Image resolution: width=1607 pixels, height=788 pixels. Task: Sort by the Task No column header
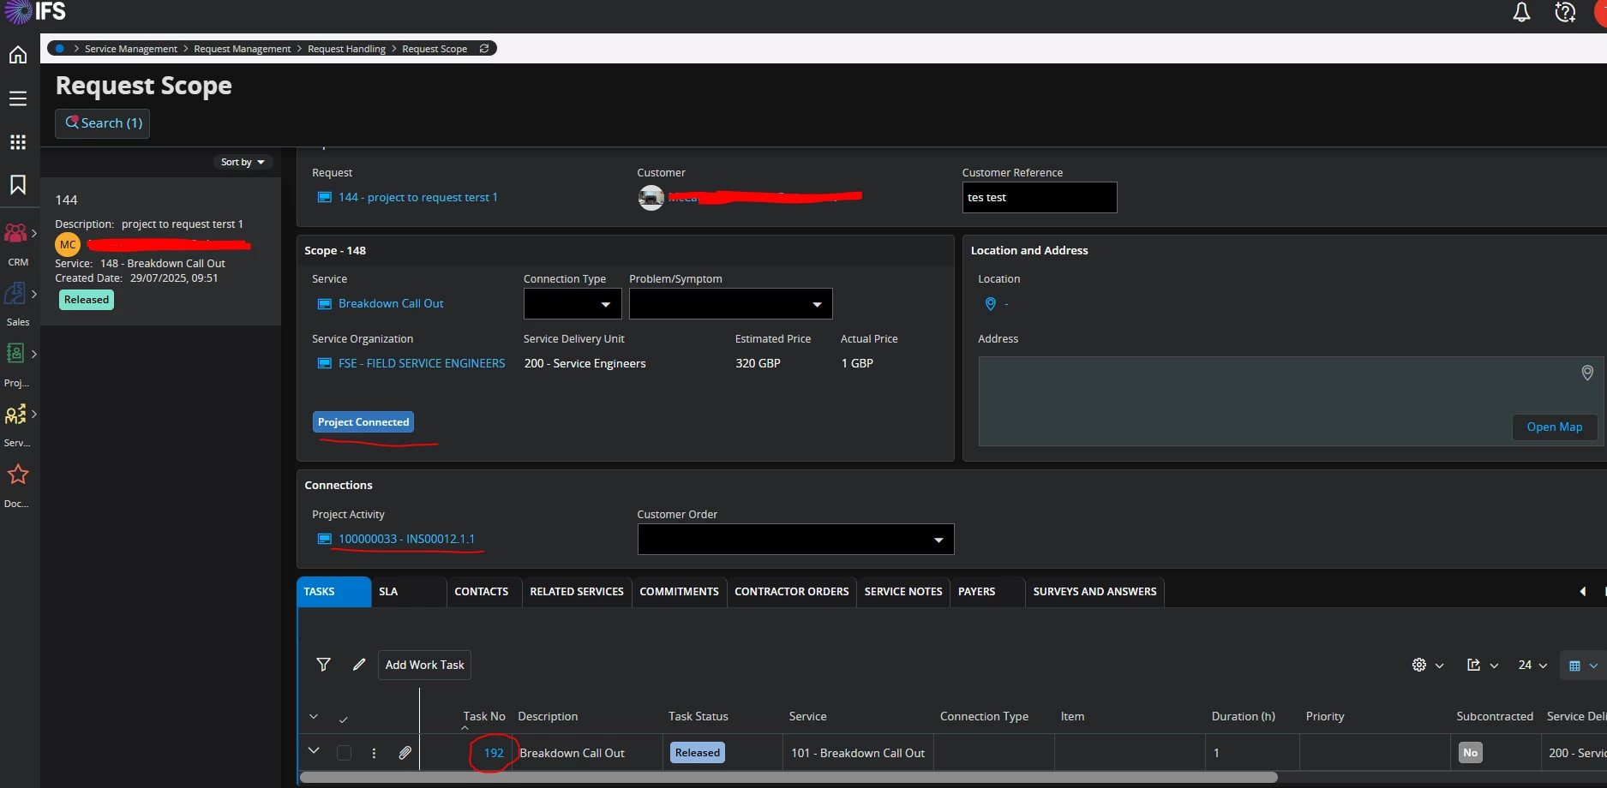(x=484, y=716)
